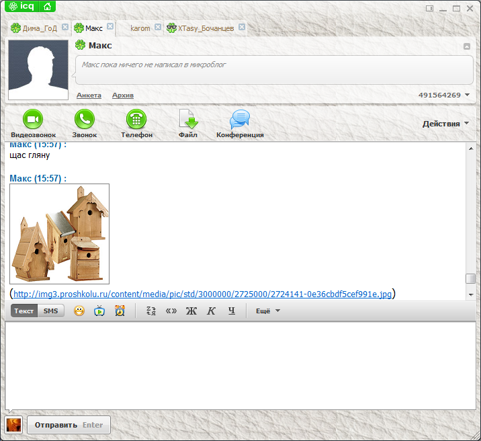The width and height of the screenshot is (481, 441).
Task: Close the Макс chat tab
Action: click(110, 26)
